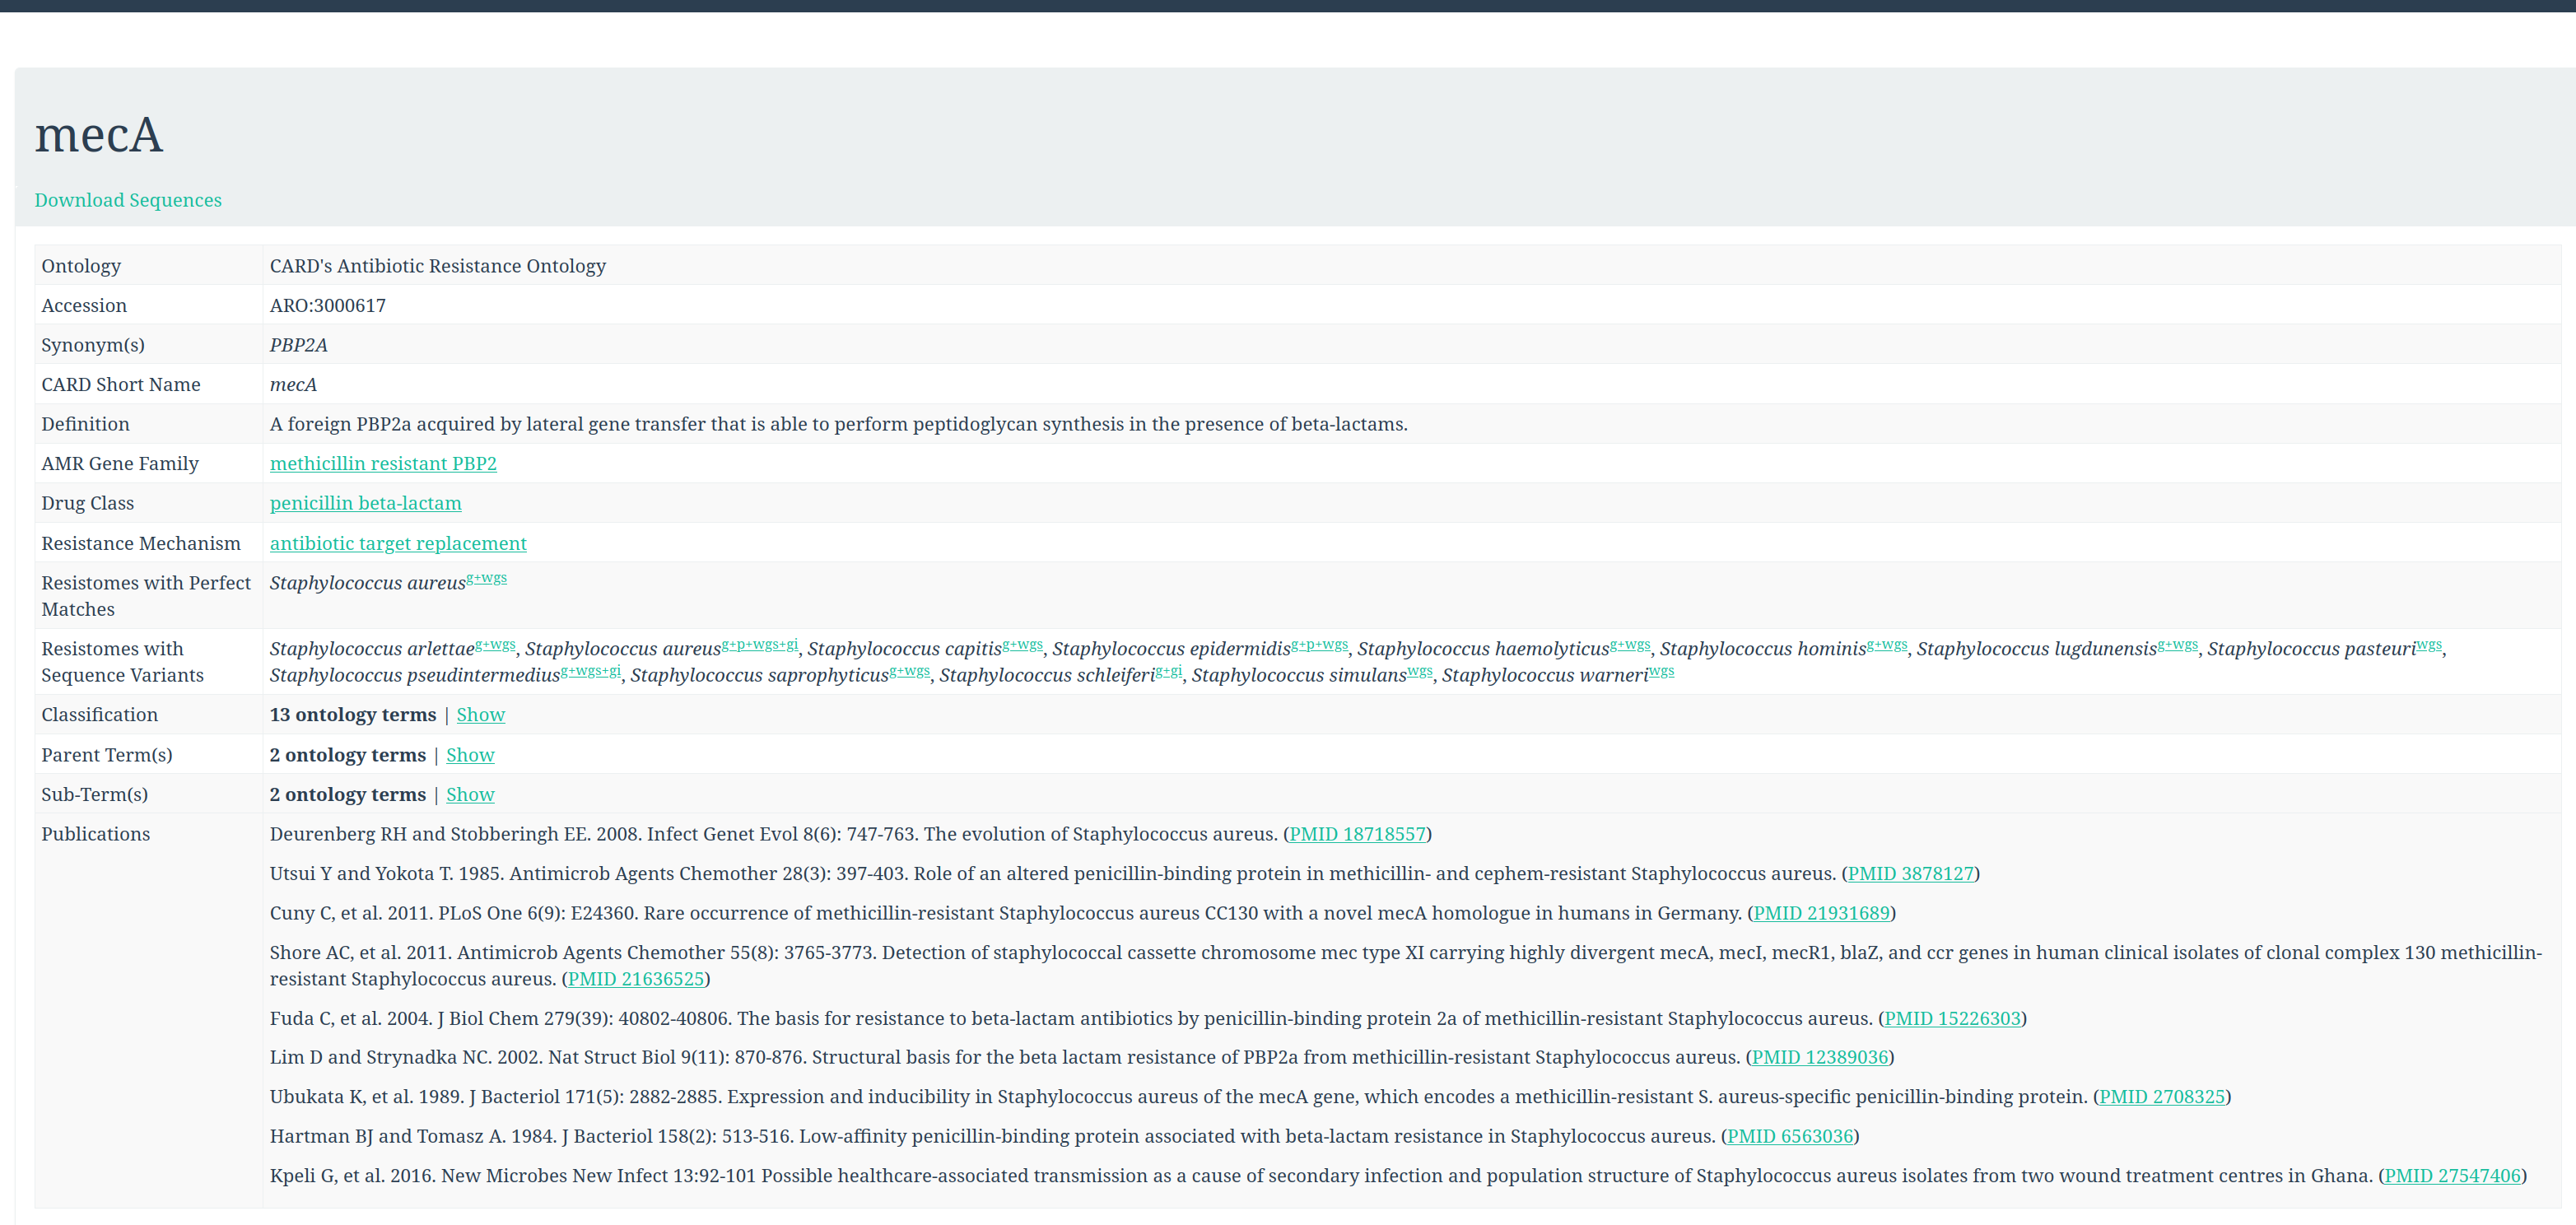Open the PMID 18718557 publication link
The height and width of the screenshot is (1225, 2576).
(1357, 834)
